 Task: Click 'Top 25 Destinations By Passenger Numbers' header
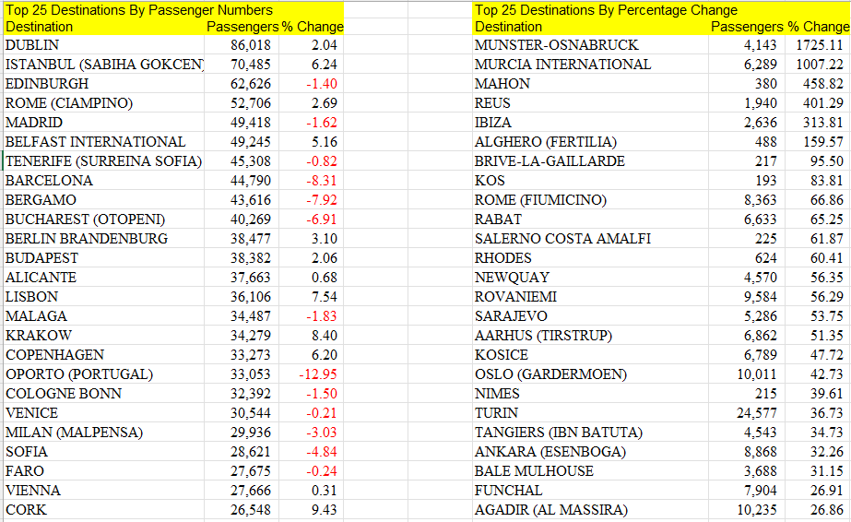coord(139,10)
